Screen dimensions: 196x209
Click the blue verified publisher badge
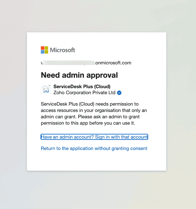[119, 93]
